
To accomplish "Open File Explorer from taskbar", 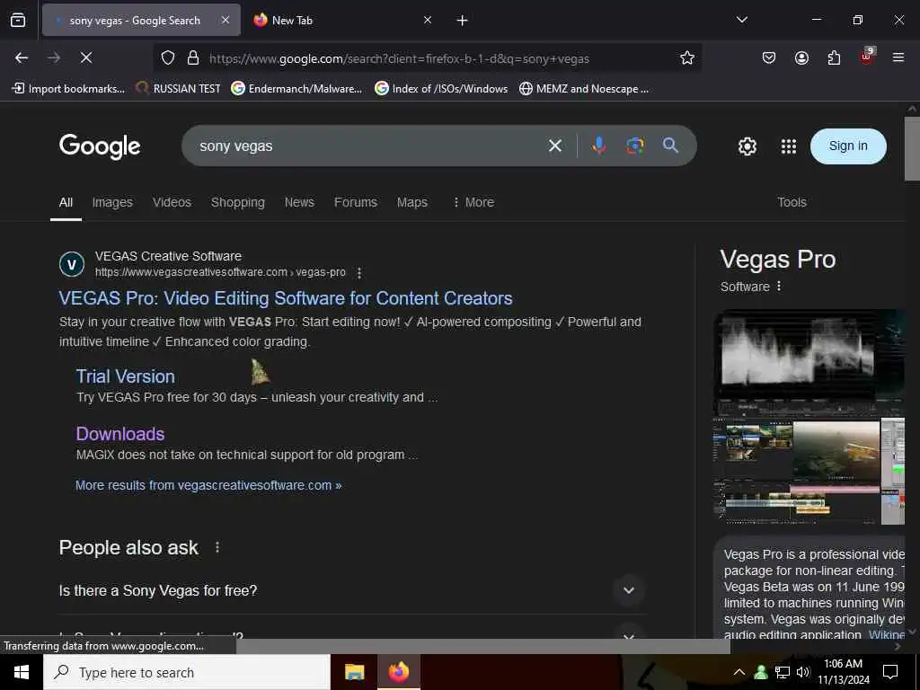I will pyautogui.click(x=354, y=672).
